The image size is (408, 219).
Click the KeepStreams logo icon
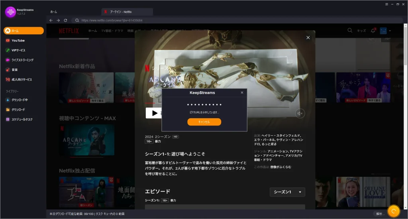10,12
